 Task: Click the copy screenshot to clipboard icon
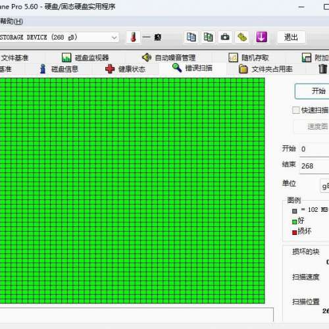tap(208, 37)
